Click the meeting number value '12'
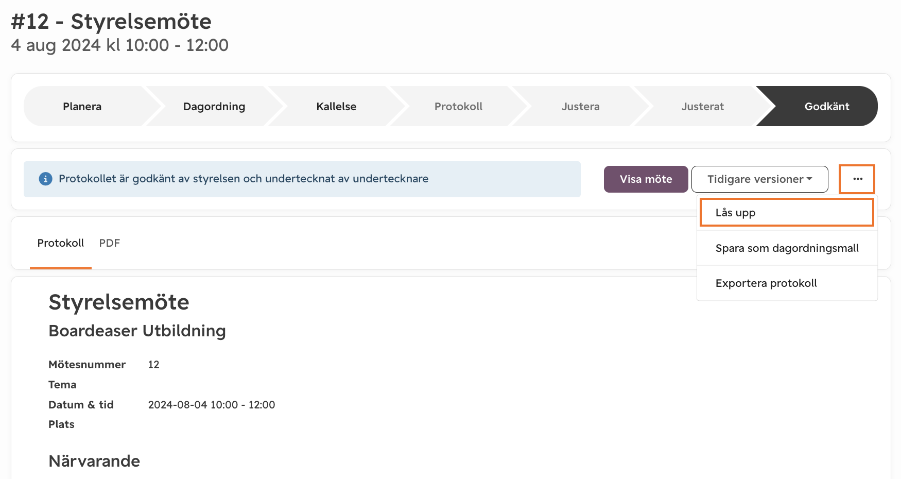Image resolution: width=901 pixels, height=479 pixels. pyautogui.click(x=154, y=365)
